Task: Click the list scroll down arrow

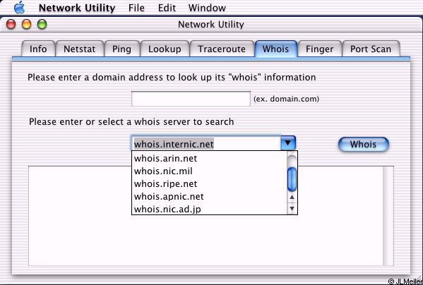Action: click(292, 209)
